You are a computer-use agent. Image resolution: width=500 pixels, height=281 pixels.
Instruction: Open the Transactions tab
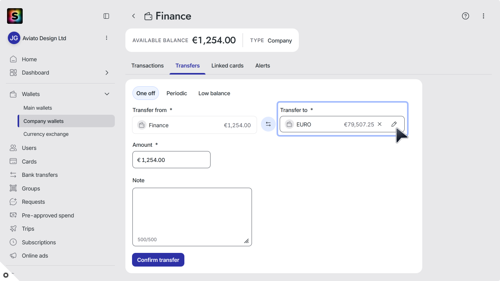(x=147, y=66)
